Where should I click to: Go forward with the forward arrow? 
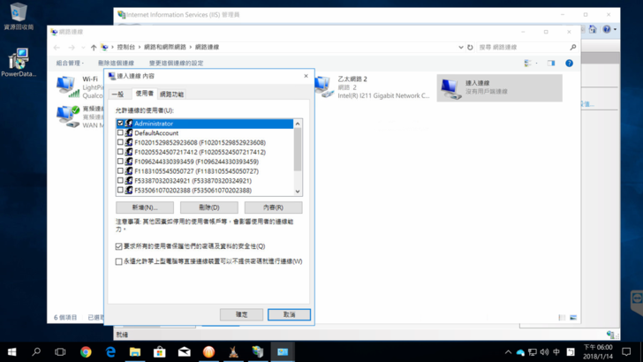click(x=72, y=48)
